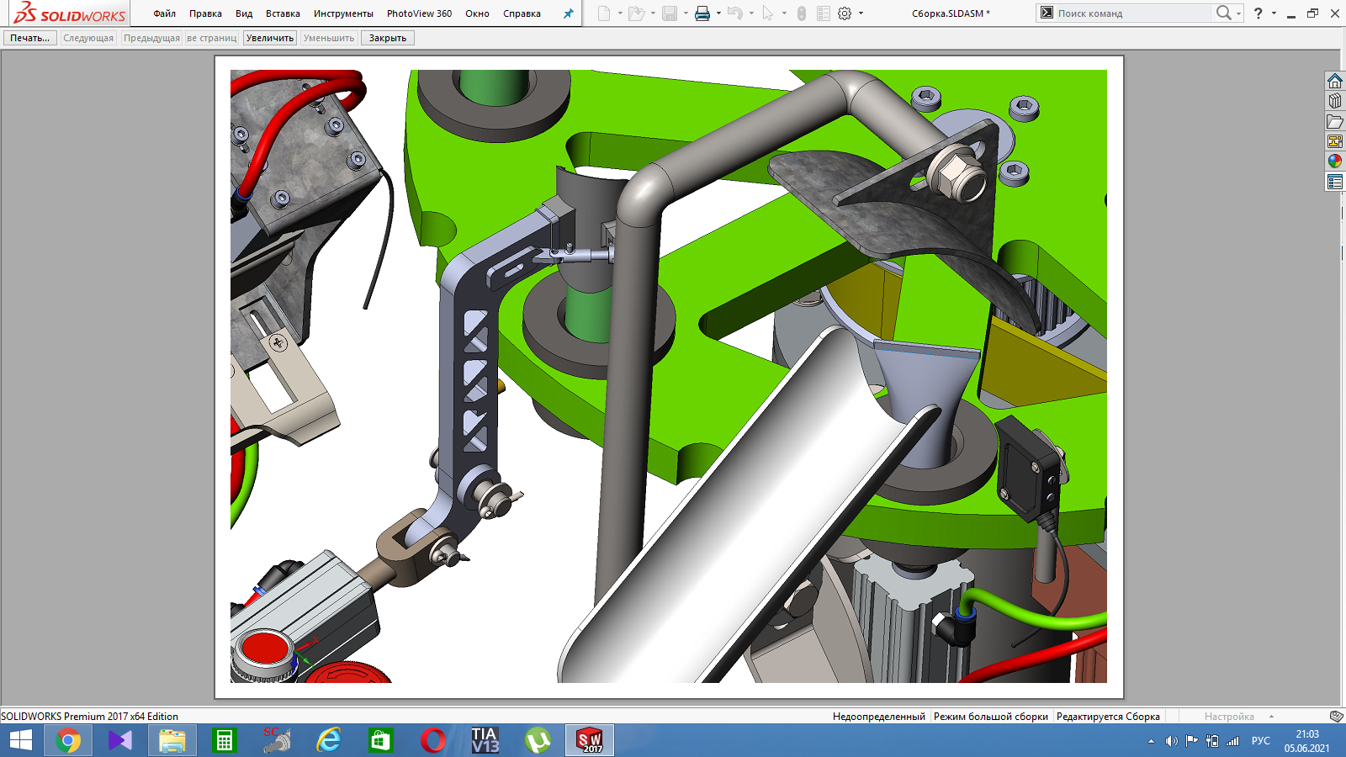This screenshot has width=1346, height=757.
Task: Click Недоопределенный status text
Action: 879,717
